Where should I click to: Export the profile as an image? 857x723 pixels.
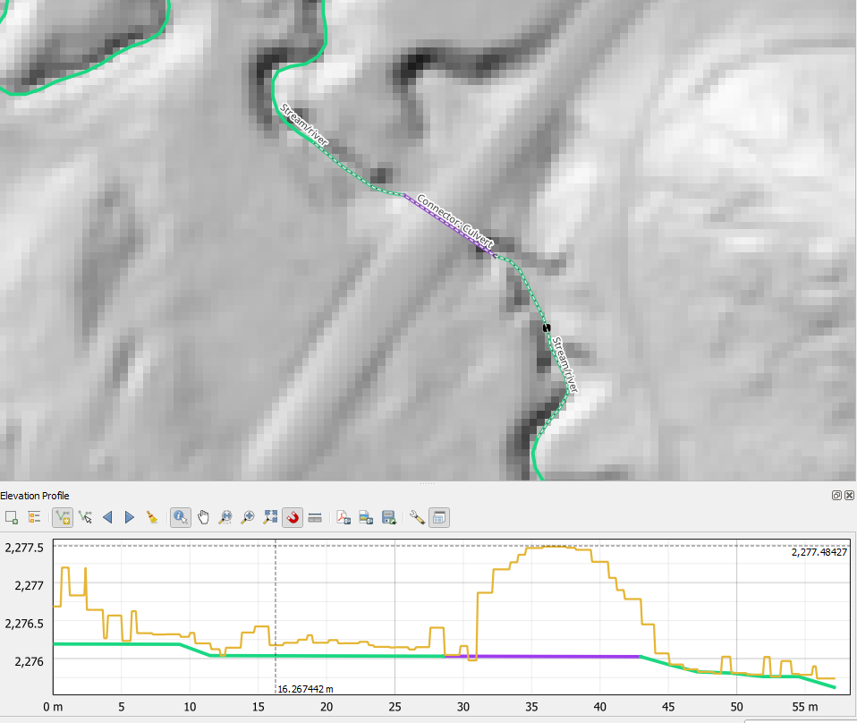click(x=364, y=516)
